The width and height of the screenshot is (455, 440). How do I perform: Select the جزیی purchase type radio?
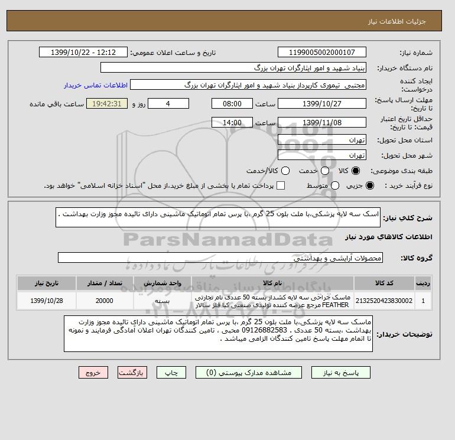pyautogui.click(x=370, y=185)
